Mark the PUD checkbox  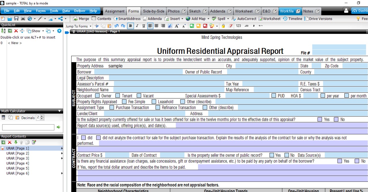pos(273,96)
